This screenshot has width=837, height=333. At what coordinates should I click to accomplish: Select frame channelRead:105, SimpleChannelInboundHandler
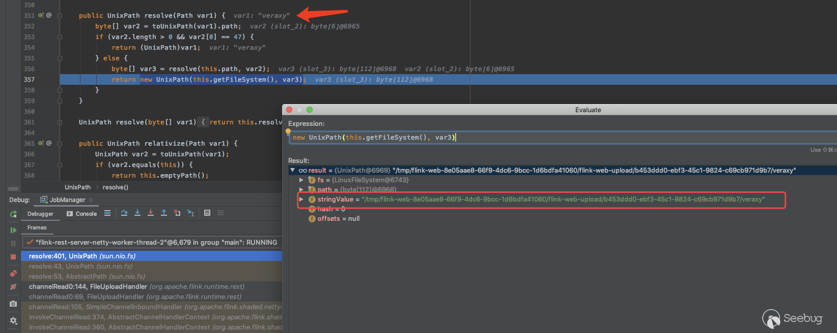(152, 307)
